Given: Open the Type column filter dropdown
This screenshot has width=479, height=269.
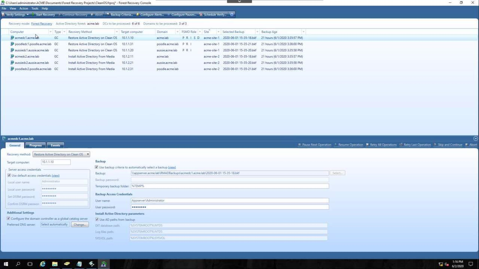Looking at the screenshot, I should coord(64,32).
